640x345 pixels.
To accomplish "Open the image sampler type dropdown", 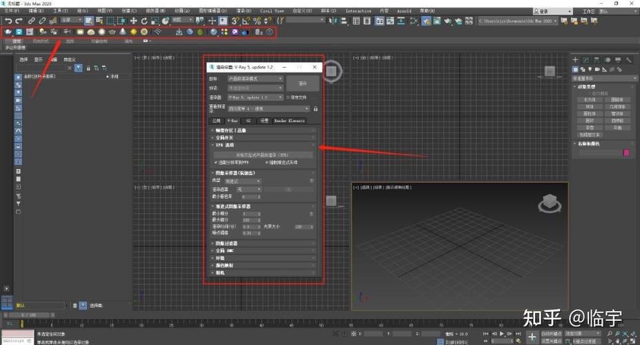I will (243, 181).
